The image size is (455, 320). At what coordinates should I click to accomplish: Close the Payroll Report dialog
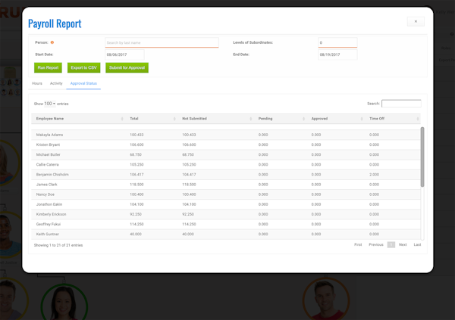point(416,21)
